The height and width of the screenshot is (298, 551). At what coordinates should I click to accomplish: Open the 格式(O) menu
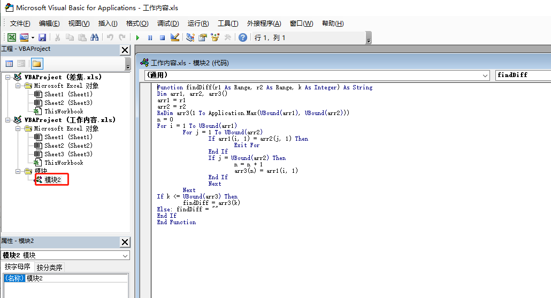(137, 23)
